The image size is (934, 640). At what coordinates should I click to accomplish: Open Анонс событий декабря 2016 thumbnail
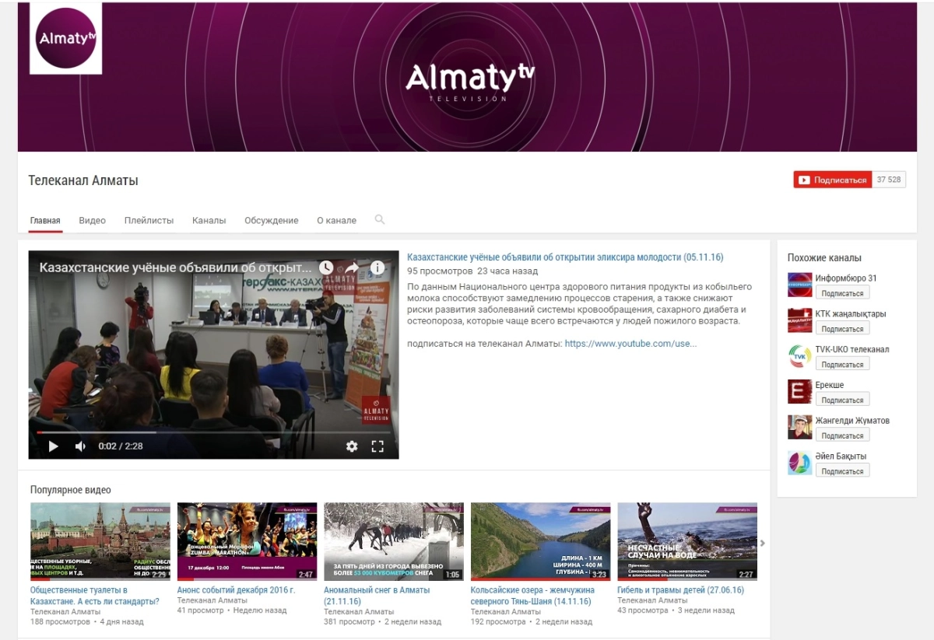(247, 541)
